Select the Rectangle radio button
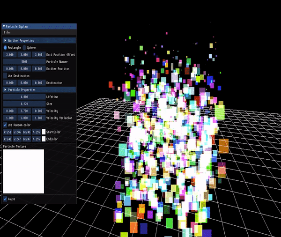This screenshot has width=281, height=237. [x=5, y=47]
